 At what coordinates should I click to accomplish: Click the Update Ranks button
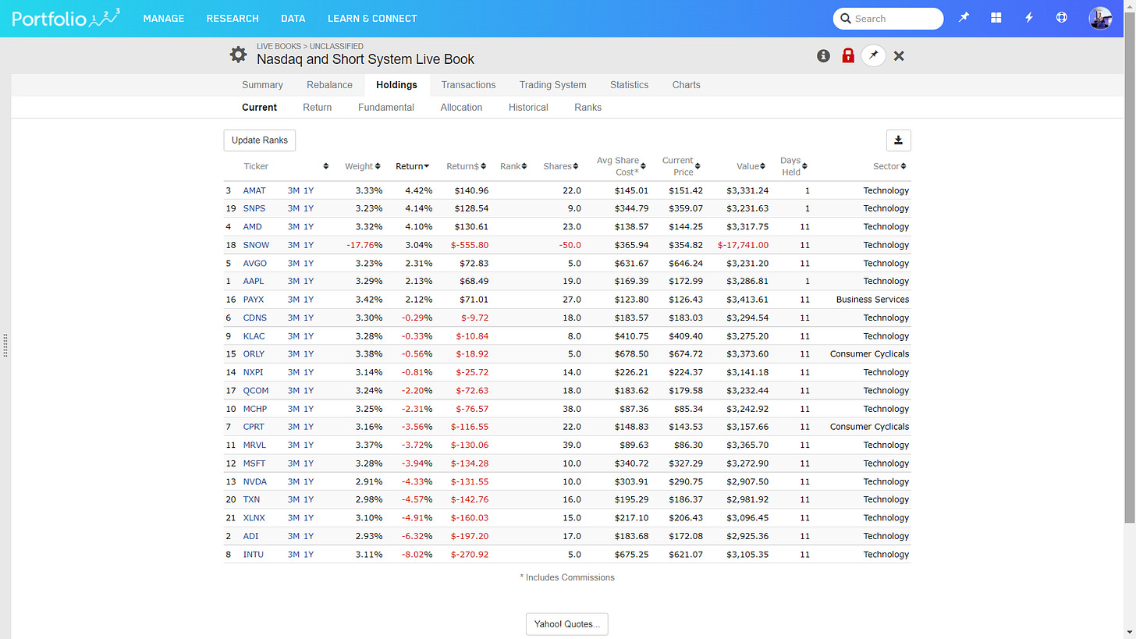point(260,140)
